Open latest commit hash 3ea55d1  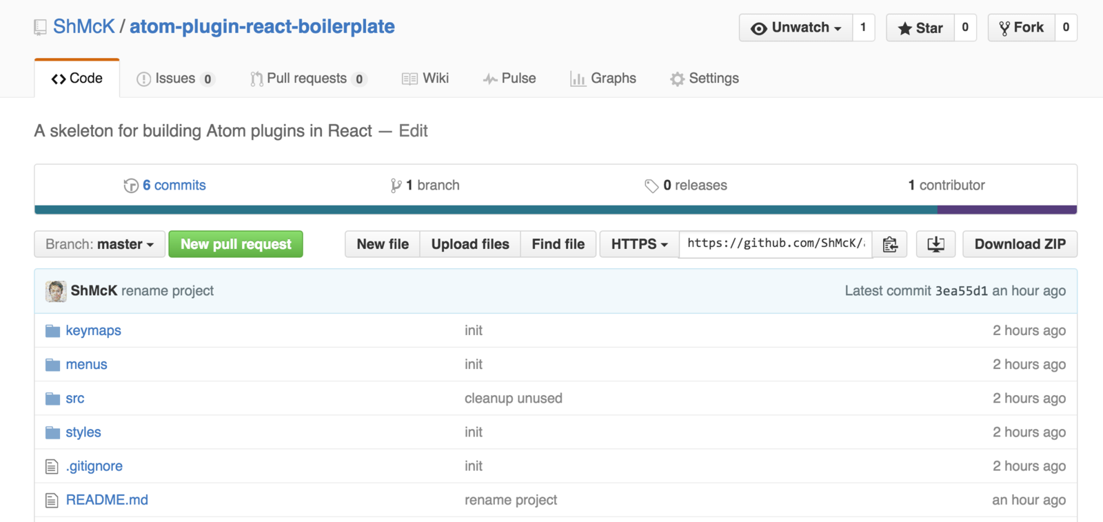click(x=961, y=291)
